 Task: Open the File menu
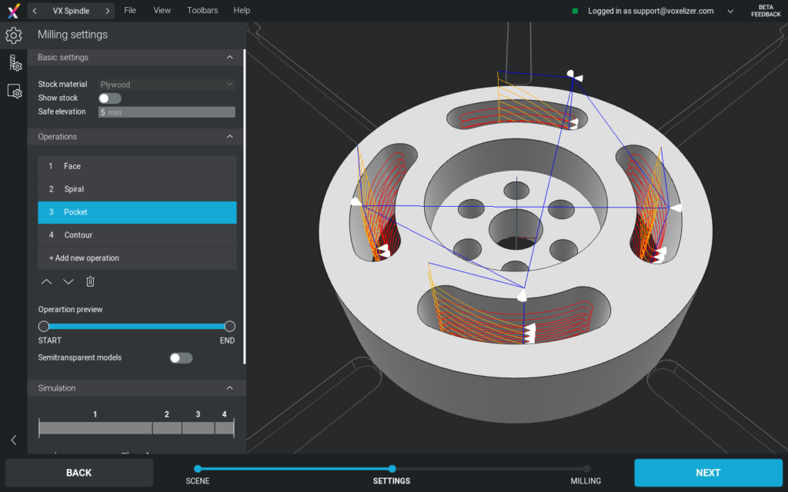(130, 10)
